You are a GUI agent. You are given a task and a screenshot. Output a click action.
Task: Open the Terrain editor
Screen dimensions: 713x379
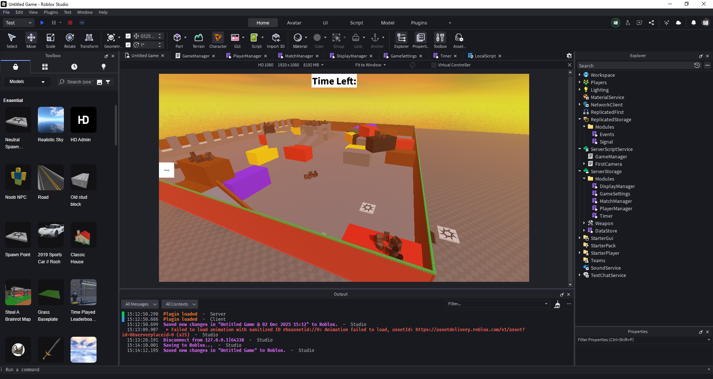tap(199, 40)
